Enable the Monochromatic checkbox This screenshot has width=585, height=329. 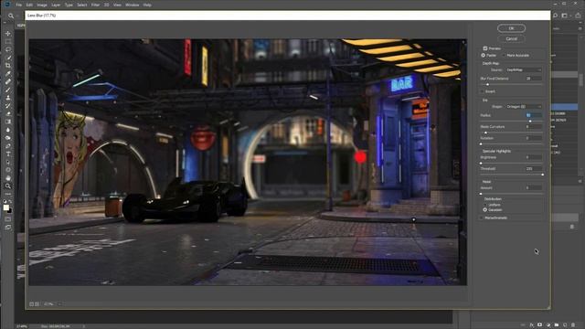[482, 218]
